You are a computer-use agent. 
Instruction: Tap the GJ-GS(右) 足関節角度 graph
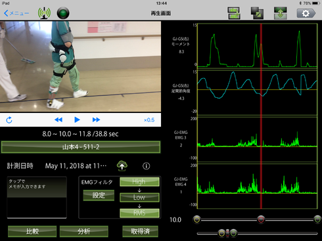(257, 93)
